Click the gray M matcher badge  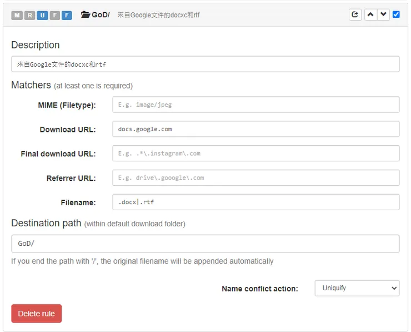point(17,15)
